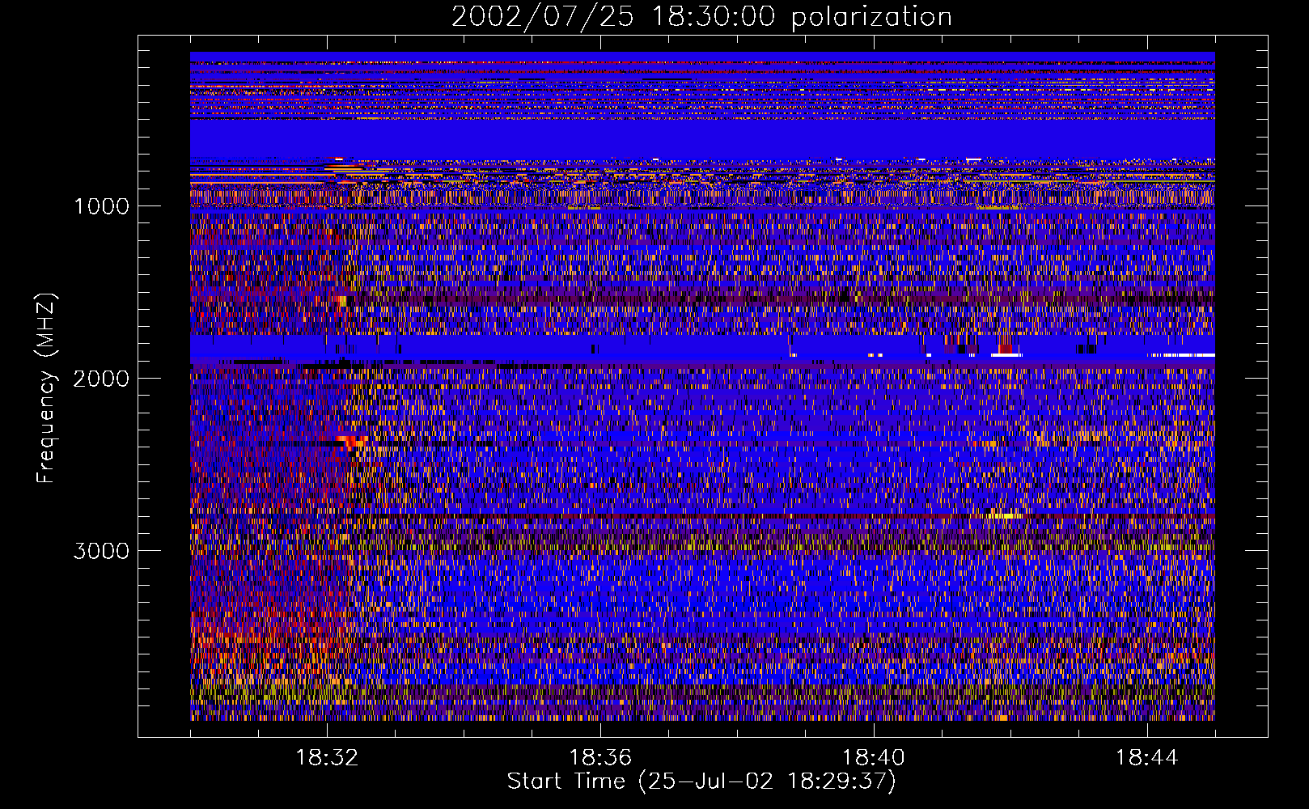Click the 18:36 time tick label
This screenshot has height=809, width=1309.
coord(600,758)
